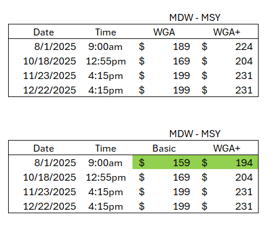Select the green highlighted $159 Basic cell
Viewport: 276px width, 226px height.
point(164,163)
